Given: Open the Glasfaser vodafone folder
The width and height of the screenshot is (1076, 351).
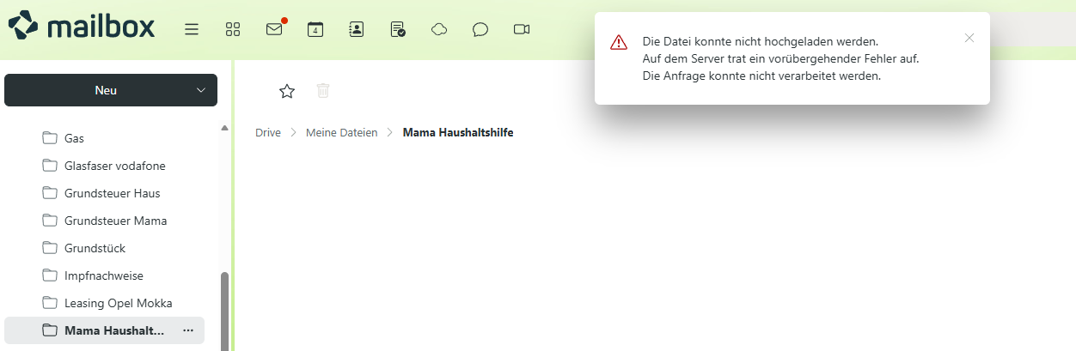Looking at the screenshot, I should [x=114, y=166].
